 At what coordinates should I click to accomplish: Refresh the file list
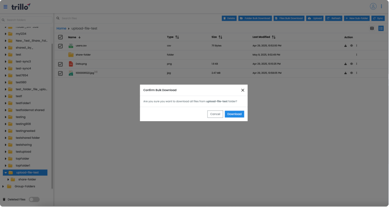pyautogui.click(x=334, y=18)
